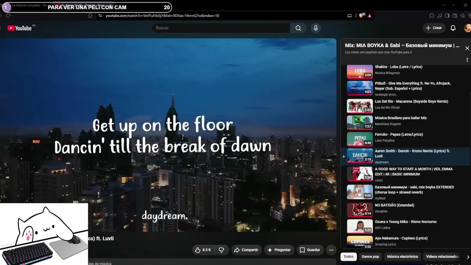Open the Shakira Loba thumbnail
471x265 pixels.
point(360,72)
